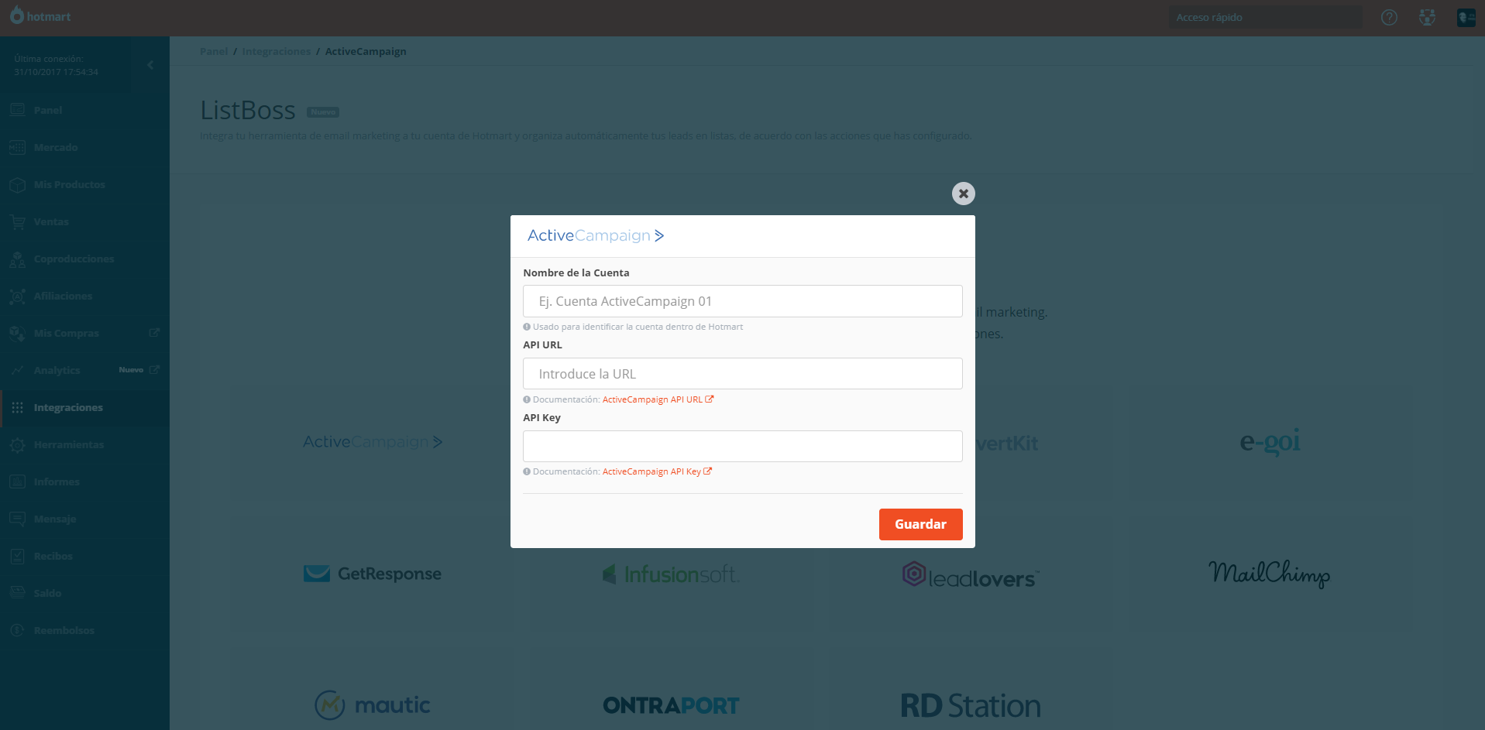Open Mis Productos in the sidebar

84,184
